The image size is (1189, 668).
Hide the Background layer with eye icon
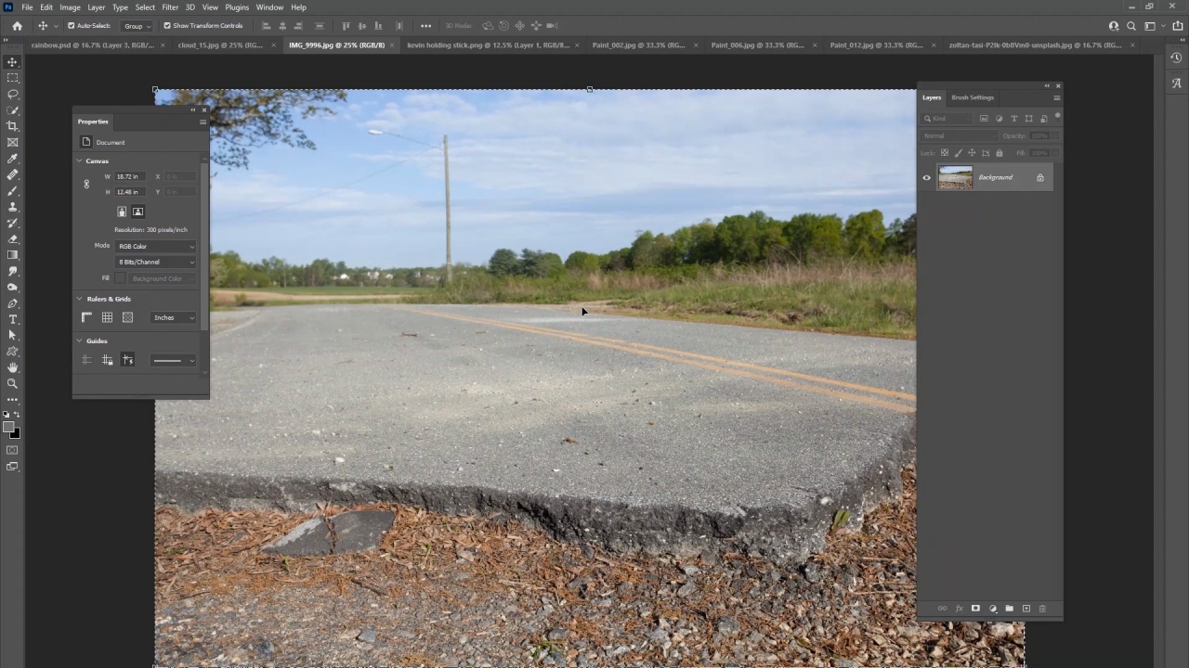tap(926, 178)
